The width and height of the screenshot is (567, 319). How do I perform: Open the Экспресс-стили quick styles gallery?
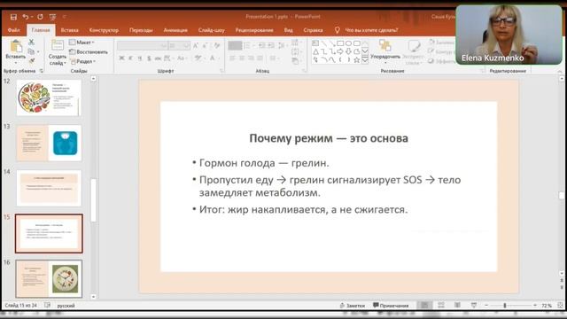coord(413,52)
